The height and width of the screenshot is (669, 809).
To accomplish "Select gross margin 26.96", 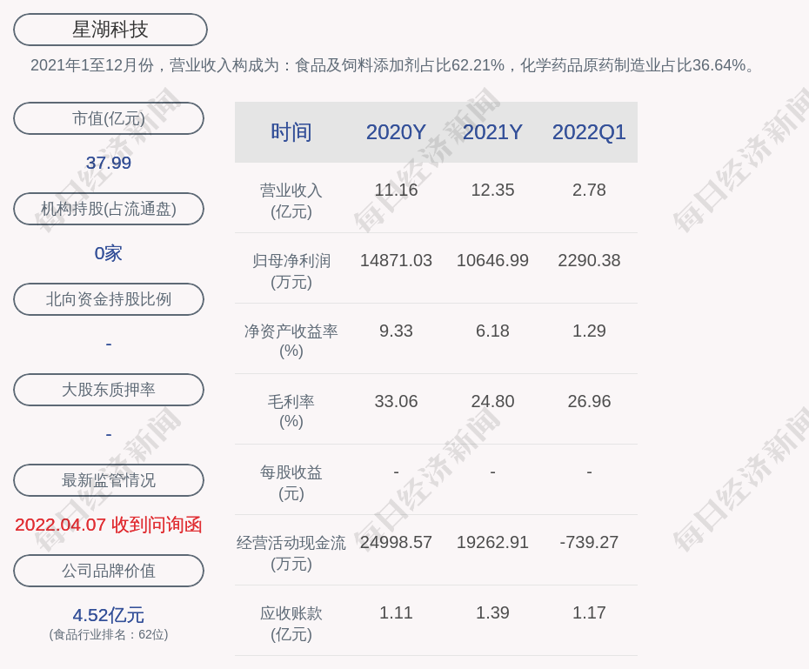I will (x=589, y=401).
